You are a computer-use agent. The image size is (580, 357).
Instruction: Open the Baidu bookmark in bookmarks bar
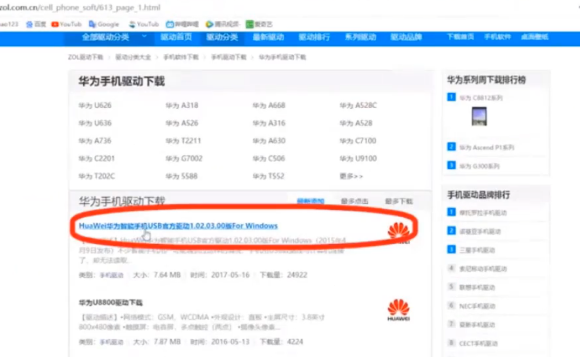click(x=36, y=24)
